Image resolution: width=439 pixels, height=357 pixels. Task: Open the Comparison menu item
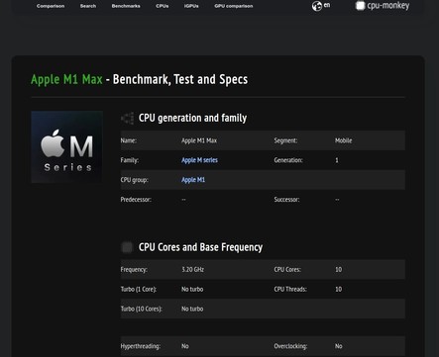51,6
